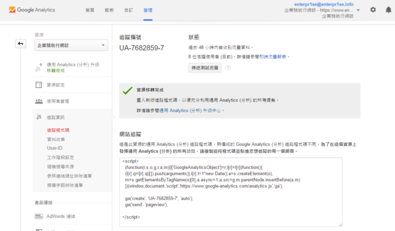Click the 使用者管理 people icon

38,101
